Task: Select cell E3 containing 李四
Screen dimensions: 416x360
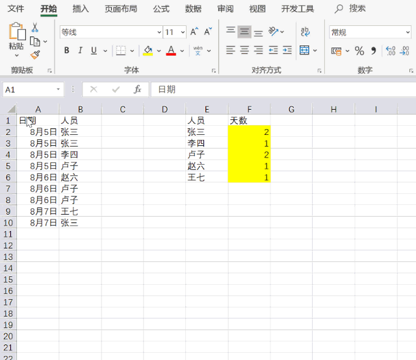Action: (x=207, y=143)
